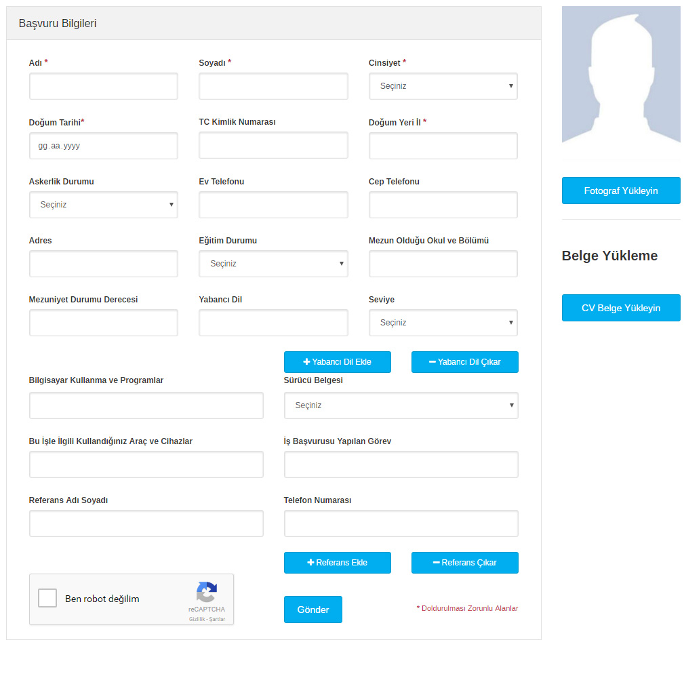The width and height of the screenshot is (684, 678).
Task: Upload a CV using CV Belge Yükleyin
Action: tap(620, 308)
